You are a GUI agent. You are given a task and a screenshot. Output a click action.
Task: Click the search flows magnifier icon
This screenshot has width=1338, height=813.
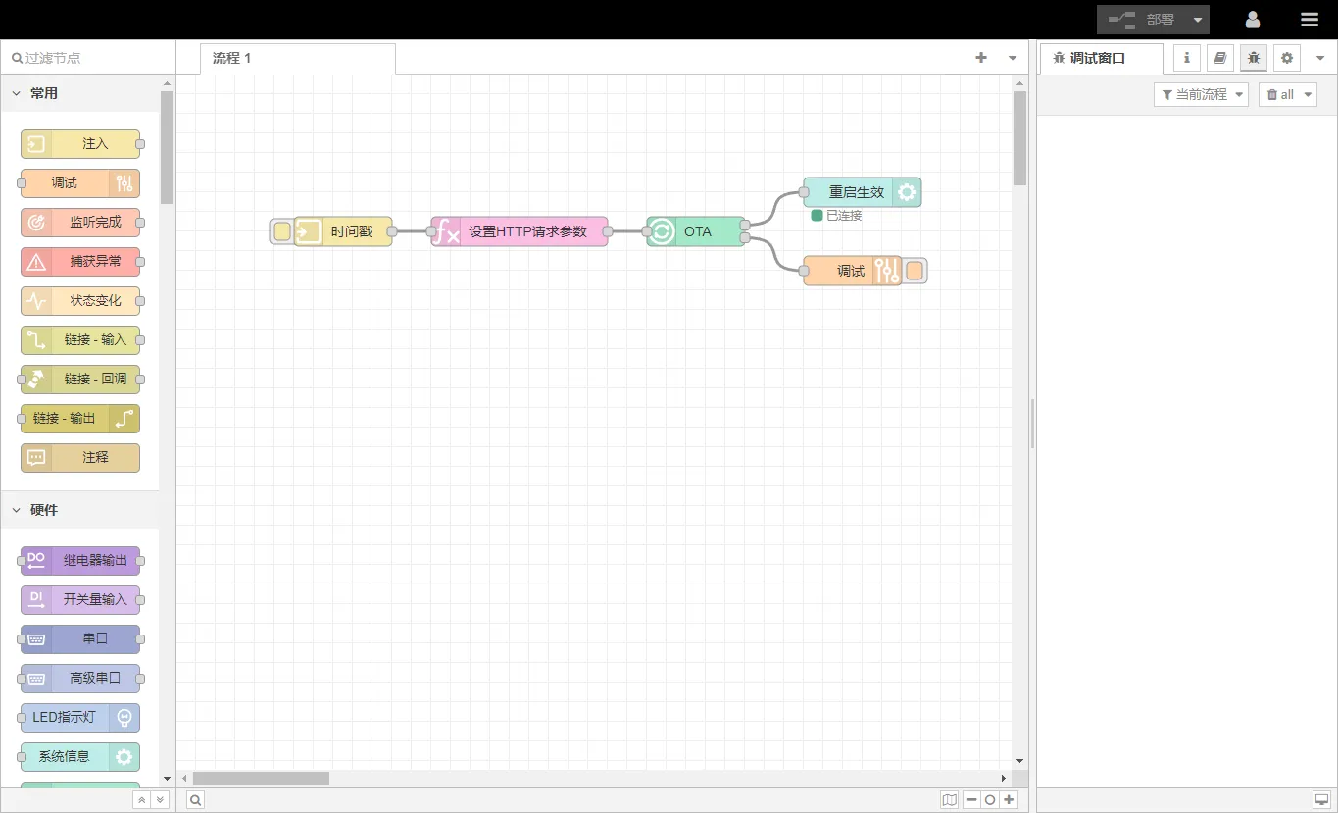[x=196, y=800]
